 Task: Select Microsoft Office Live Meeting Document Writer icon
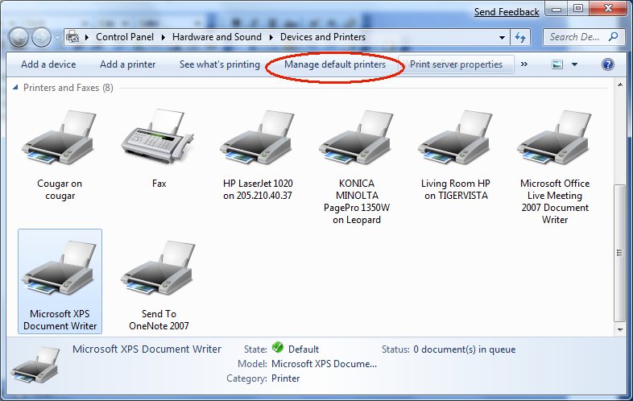click(554, 138)
